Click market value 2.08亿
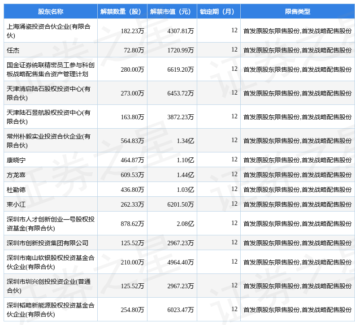This screenshot has width=355, height=325. tap(186, 224)
